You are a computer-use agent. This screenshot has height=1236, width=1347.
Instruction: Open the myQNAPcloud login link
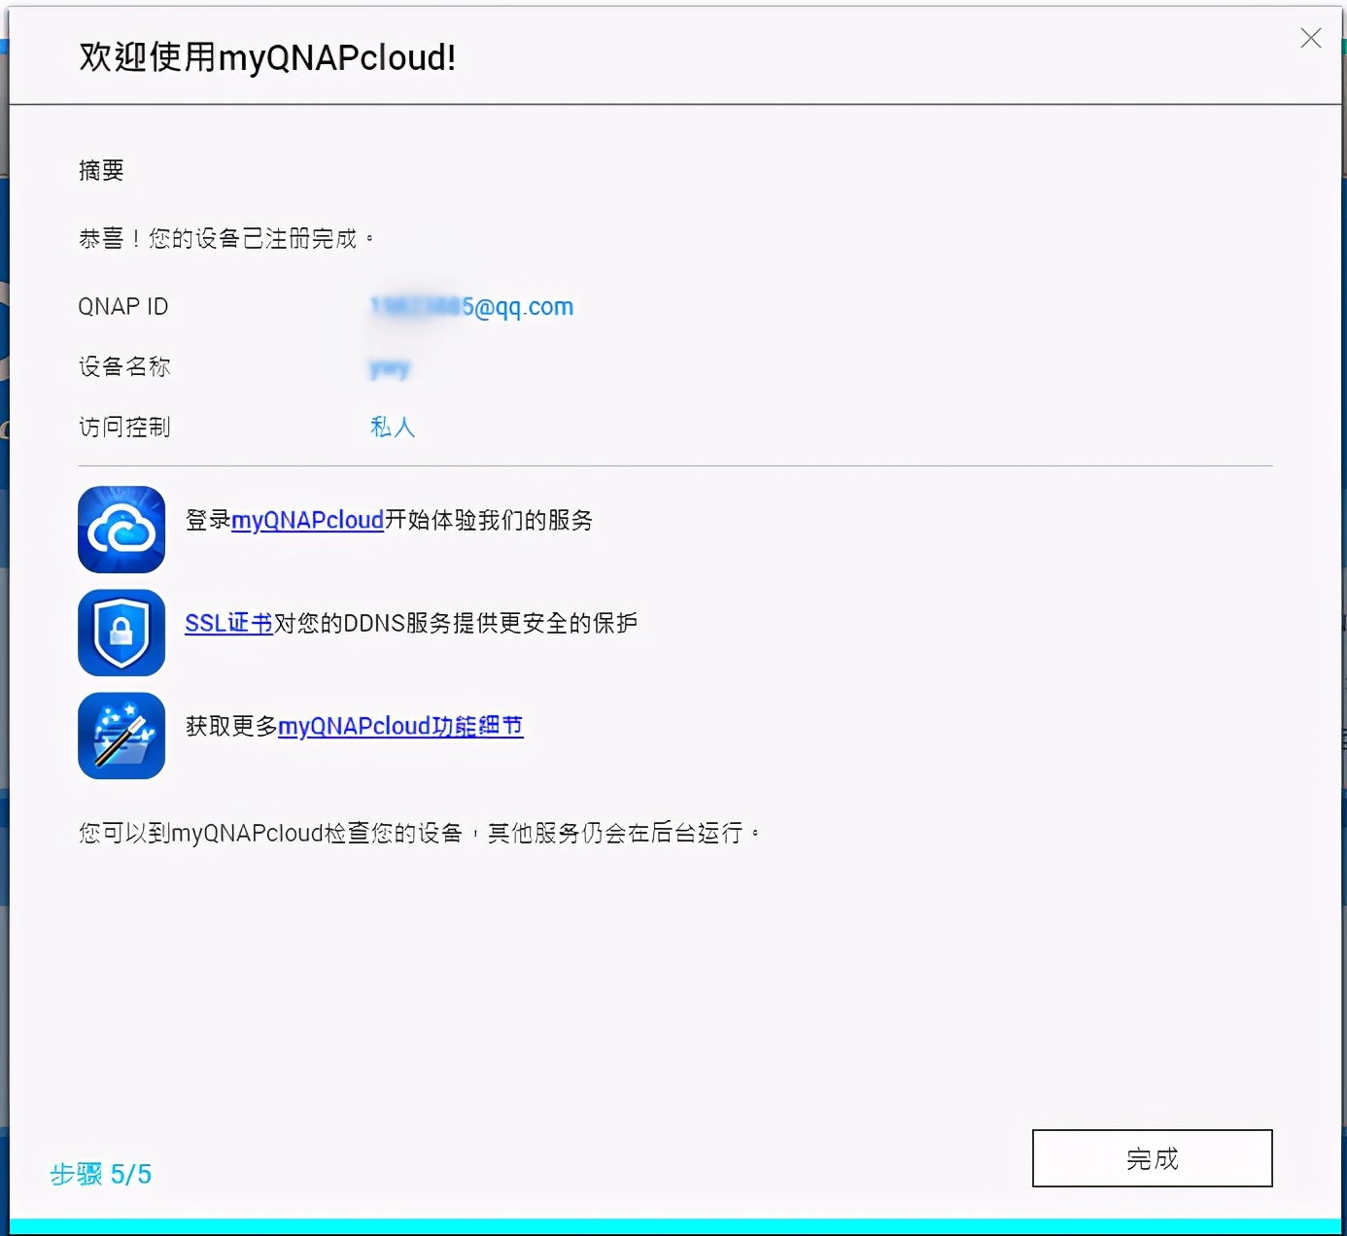click(306, 521)
